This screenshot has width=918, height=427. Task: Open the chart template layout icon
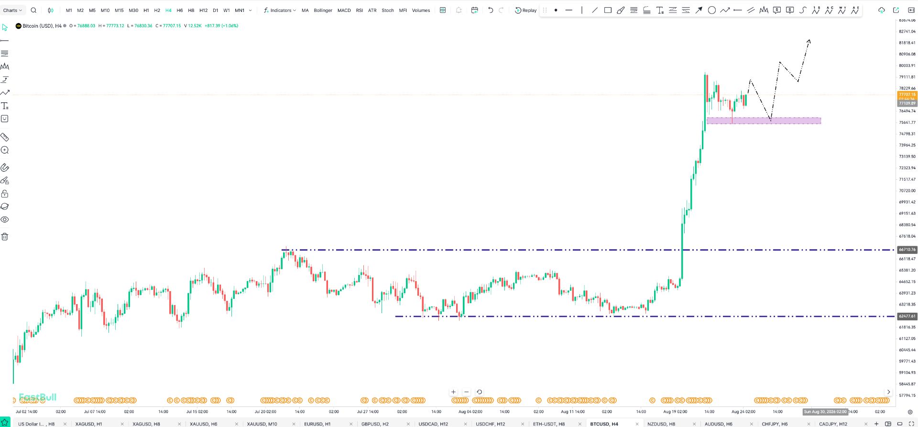(x=443, y=10)
